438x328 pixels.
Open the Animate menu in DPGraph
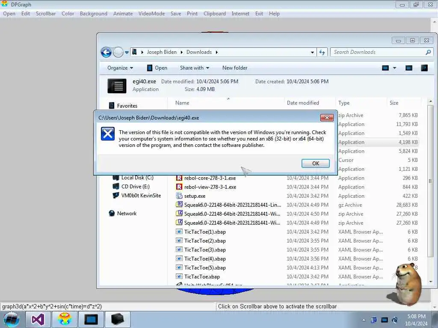(123, 14)
